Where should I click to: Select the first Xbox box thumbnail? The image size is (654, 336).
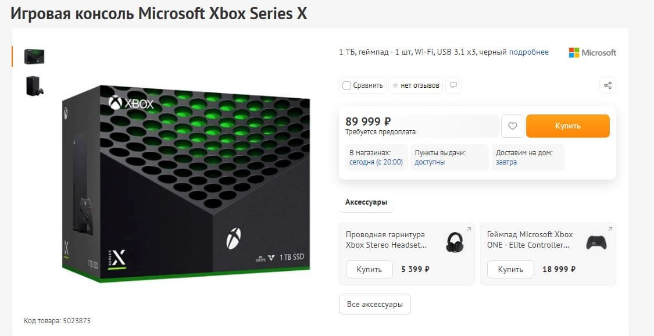coord(34,56)
